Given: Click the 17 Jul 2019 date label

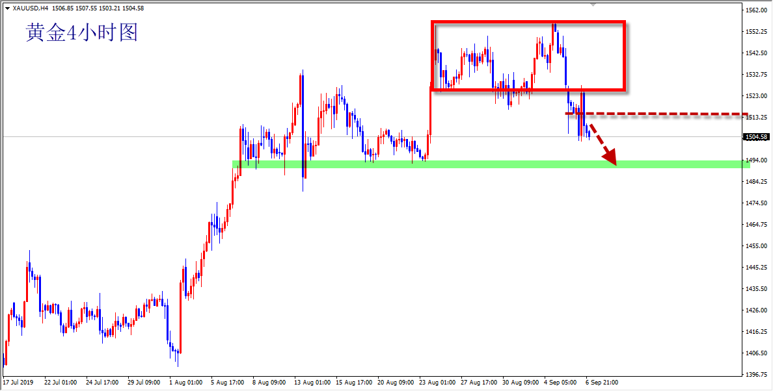Looking at the screenshot, I should click(x=18, y=382).
